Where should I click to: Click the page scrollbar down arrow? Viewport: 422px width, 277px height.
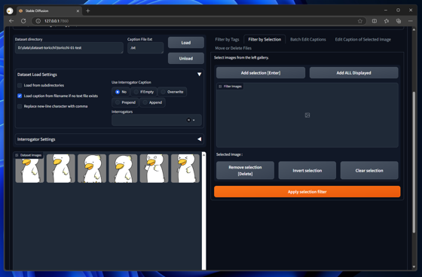pyautogui.click(x=414, y=267)
